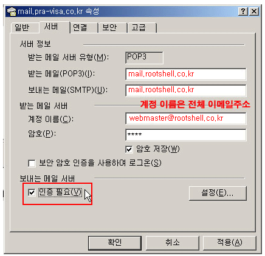This screenshot has height=256, width=265.
Task: Cancel using the 취소 button
Action: pyautogui.click(x=173, y=243)
